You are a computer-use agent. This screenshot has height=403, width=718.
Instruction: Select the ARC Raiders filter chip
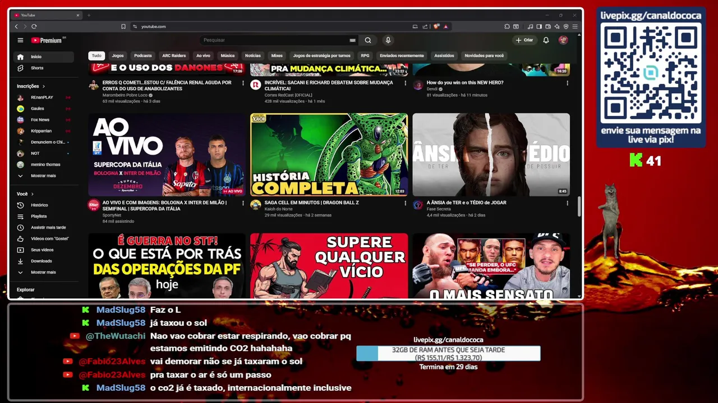[x=174, y=55]
